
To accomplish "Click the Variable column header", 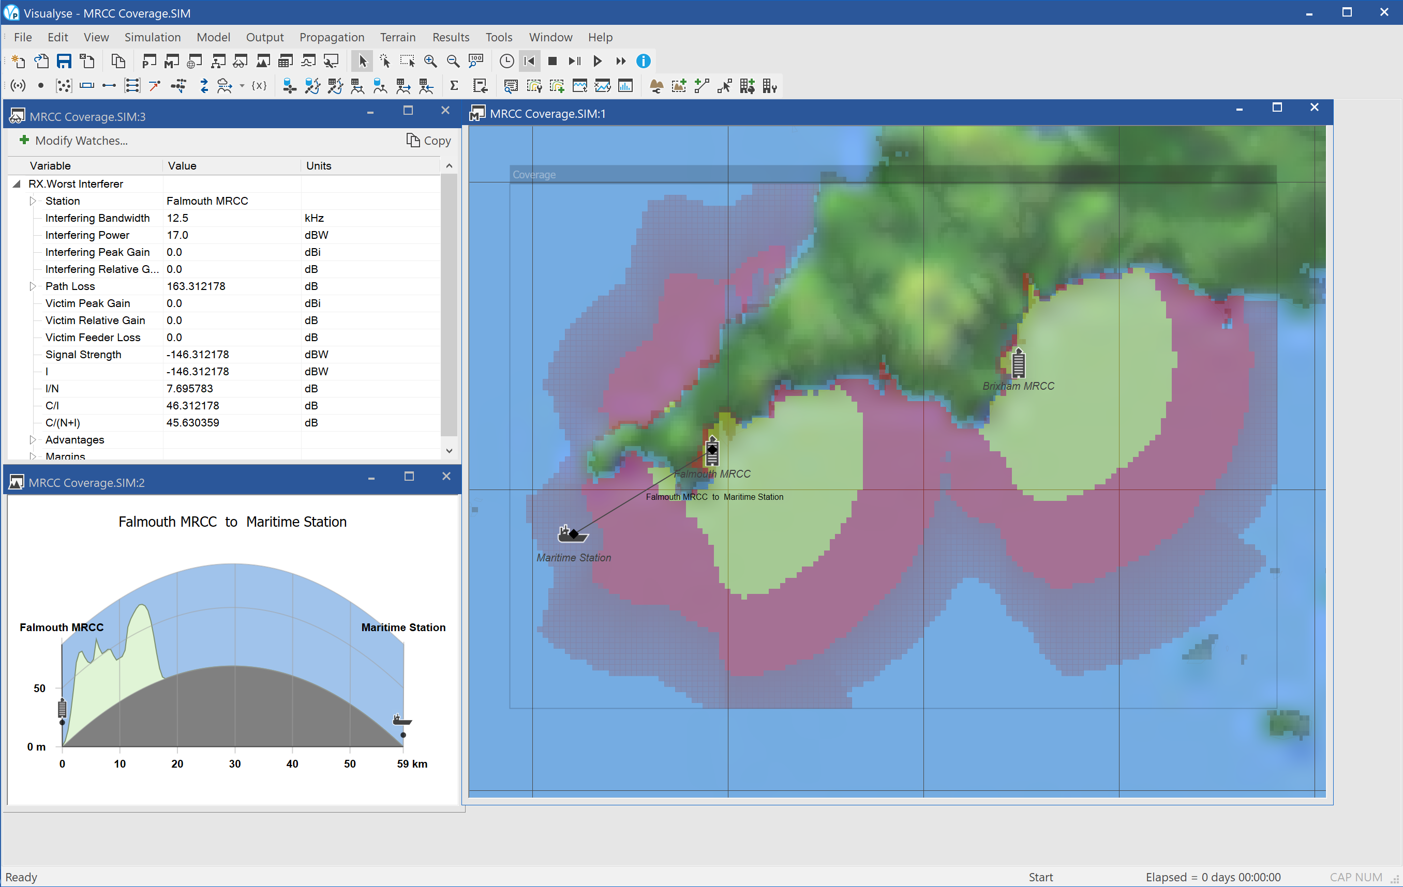I will point(85,166).
